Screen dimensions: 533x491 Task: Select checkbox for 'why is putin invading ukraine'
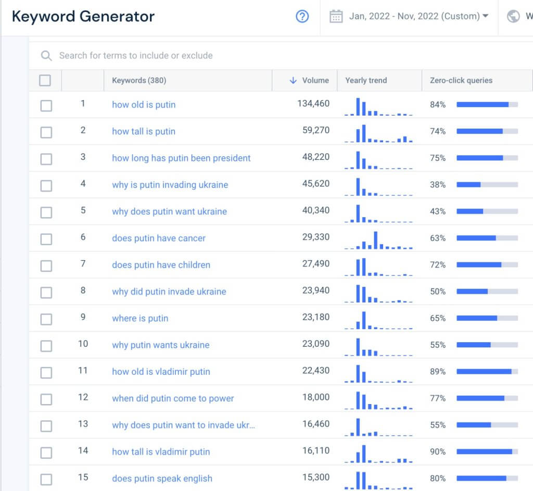(x=46, y=186)
